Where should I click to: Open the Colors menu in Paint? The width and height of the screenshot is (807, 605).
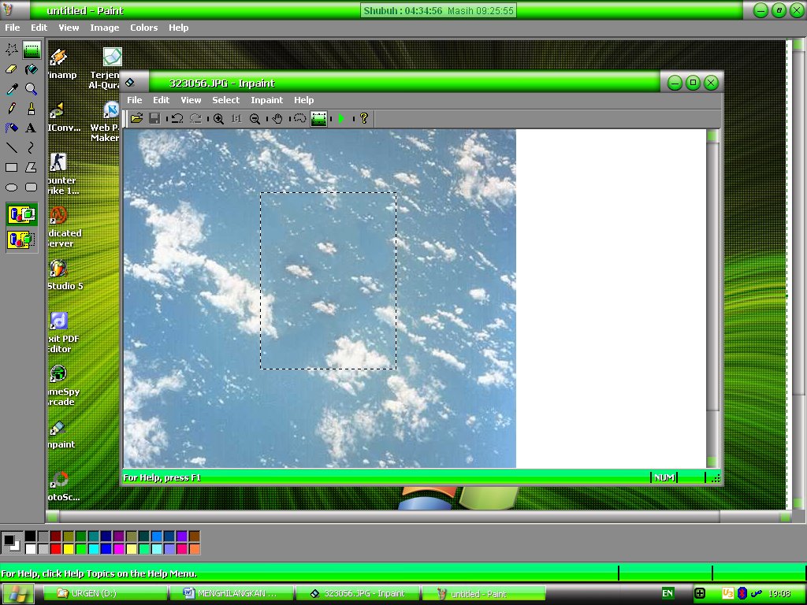143,28
